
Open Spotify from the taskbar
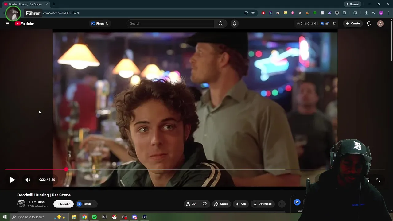(x=94, y=217)
